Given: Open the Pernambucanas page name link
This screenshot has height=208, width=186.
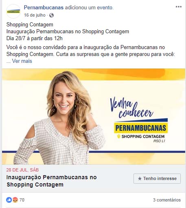Looking at the screenshot, I should coord(44,8).
